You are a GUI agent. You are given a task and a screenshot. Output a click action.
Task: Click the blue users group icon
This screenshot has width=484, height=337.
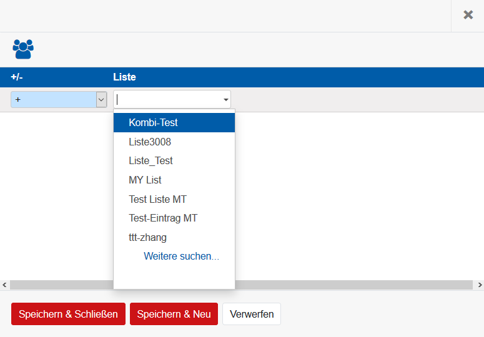click(x=23, y=49)
